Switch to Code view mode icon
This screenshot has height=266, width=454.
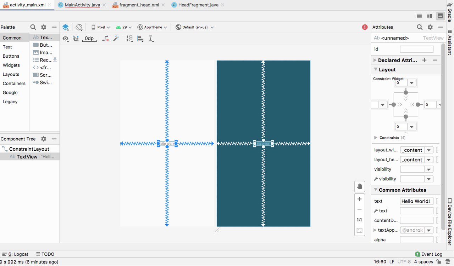click(x=419, y=16)
